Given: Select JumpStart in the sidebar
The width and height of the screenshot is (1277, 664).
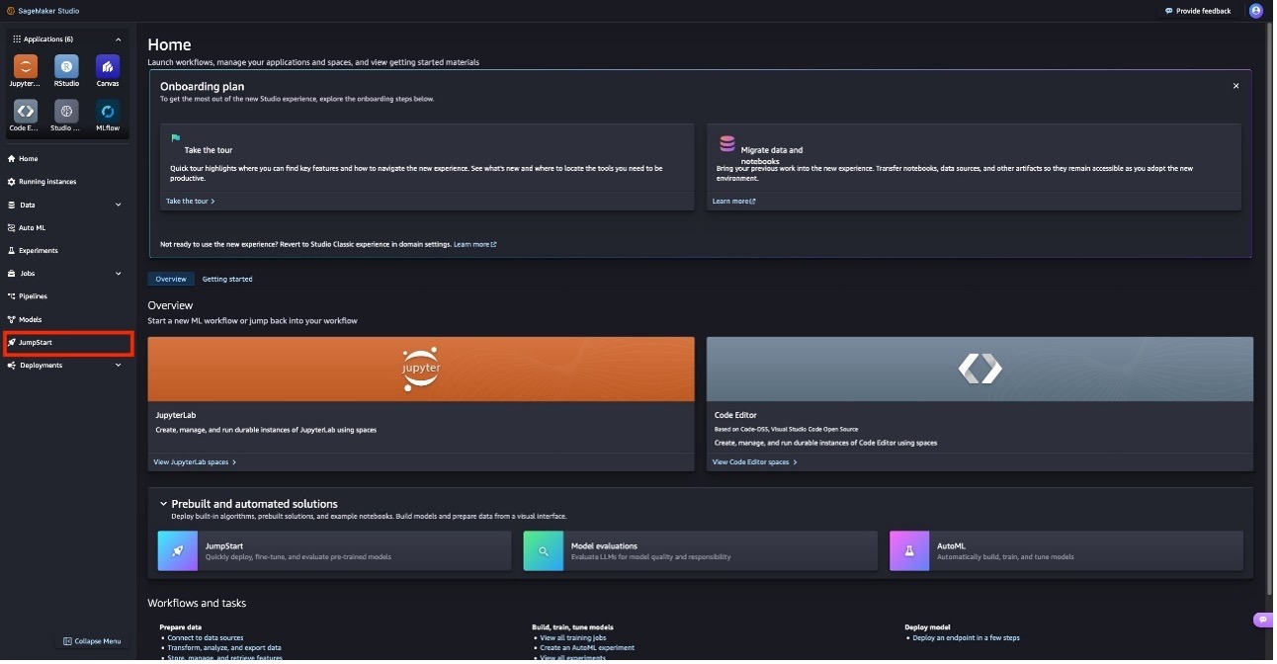Looking at the screenshot, I should pos(67,343).
